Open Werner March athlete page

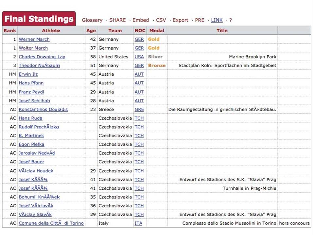coord(34,39)
